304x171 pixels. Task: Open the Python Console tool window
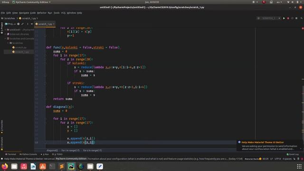(x=28, y=154)
